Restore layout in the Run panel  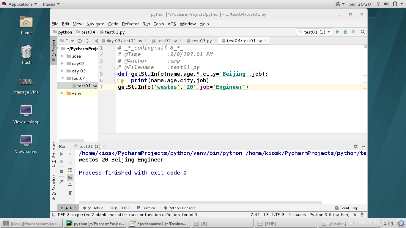click(x=62, y=171)
